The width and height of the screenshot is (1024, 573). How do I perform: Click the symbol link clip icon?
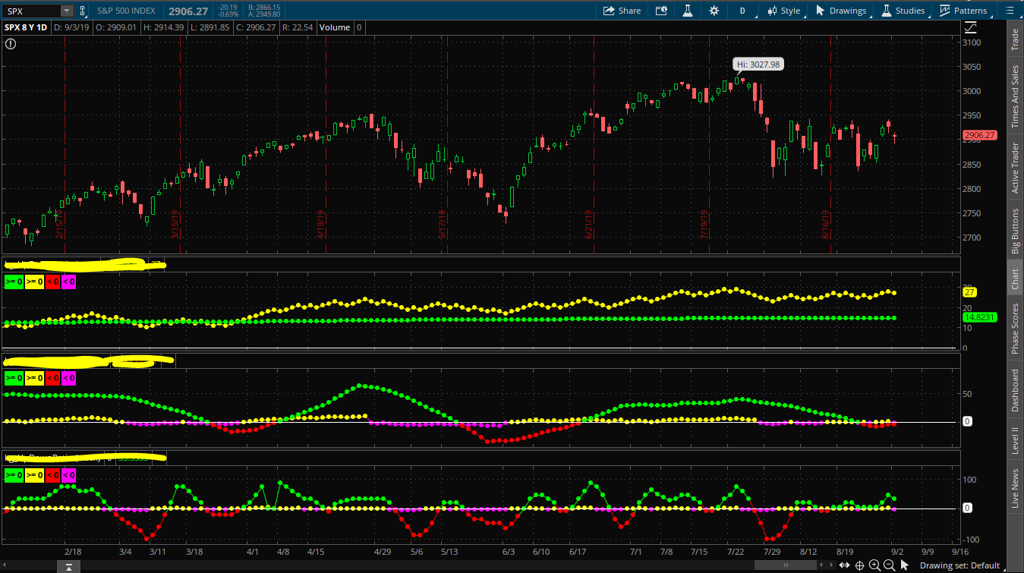83,11
